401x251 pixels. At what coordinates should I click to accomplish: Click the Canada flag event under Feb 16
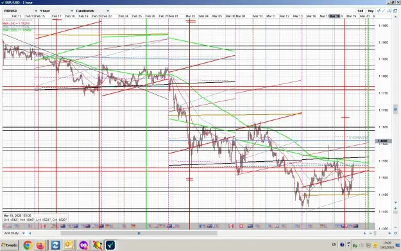tap(43, 226)
